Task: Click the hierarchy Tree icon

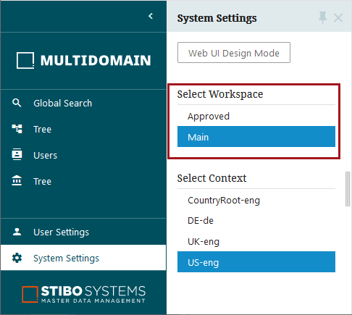Action: [17, 129]
